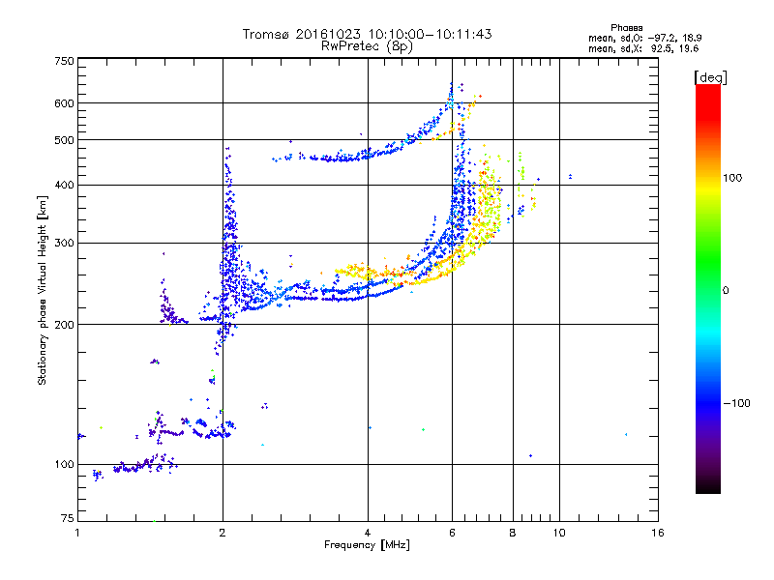The width and height of the screenshot is (774, 580).
Task: Click the y-axis label '100'
Action: point(65,465)
